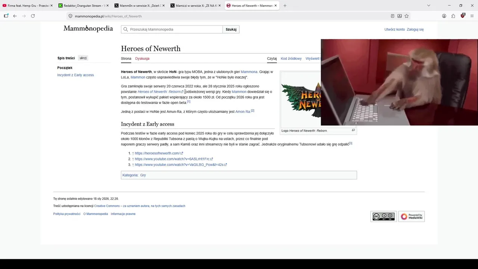Open the youtube VaGILBG_Pow reference link
The image size is (478, 269).
[181, 165]
